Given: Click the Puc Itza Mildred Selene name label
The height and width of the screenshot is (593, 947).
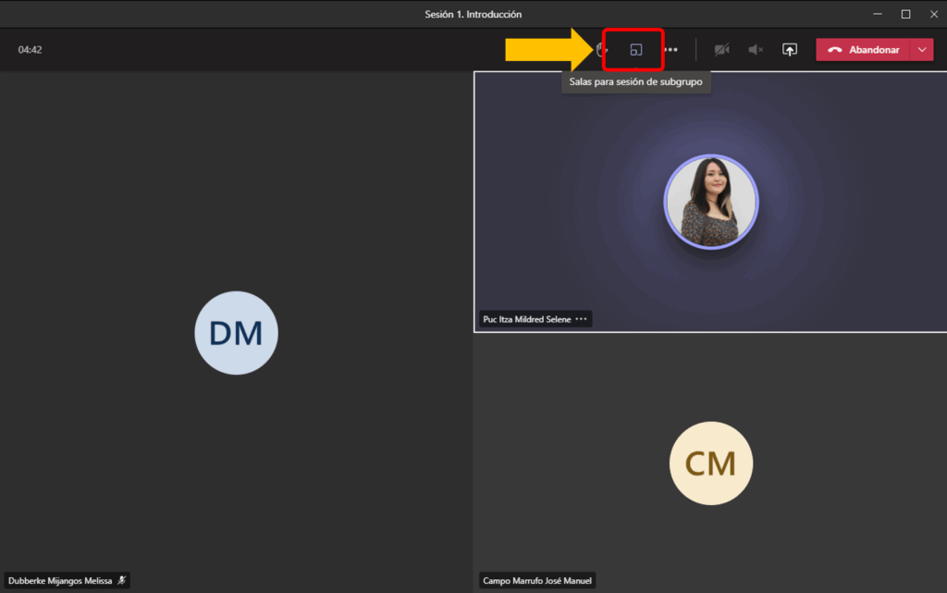Looking at the screenshot, I should (527, 319).
